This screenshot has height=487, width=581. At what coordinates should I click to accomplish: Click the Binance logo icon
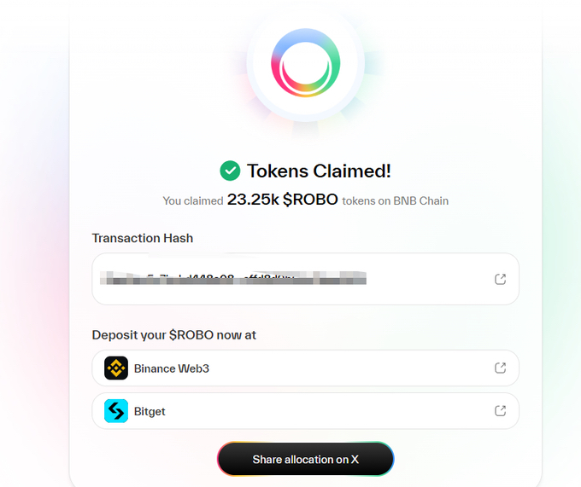116,368
